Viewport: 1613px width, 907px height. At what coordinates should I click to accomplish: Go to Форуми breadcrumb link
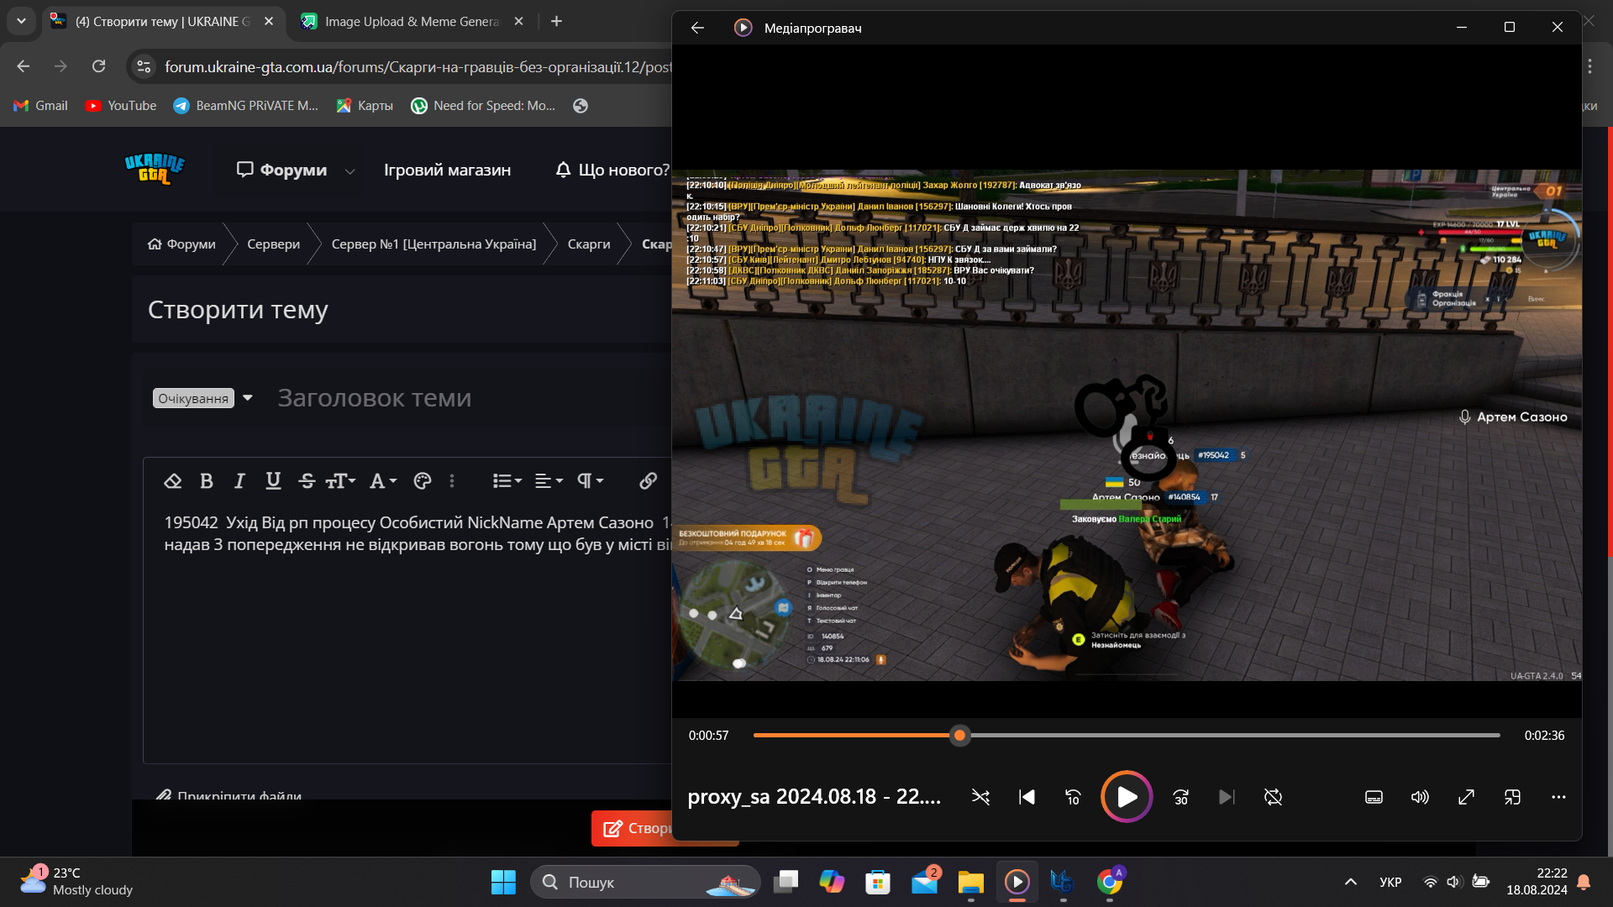pyautogui.click(x=181, y=244)
